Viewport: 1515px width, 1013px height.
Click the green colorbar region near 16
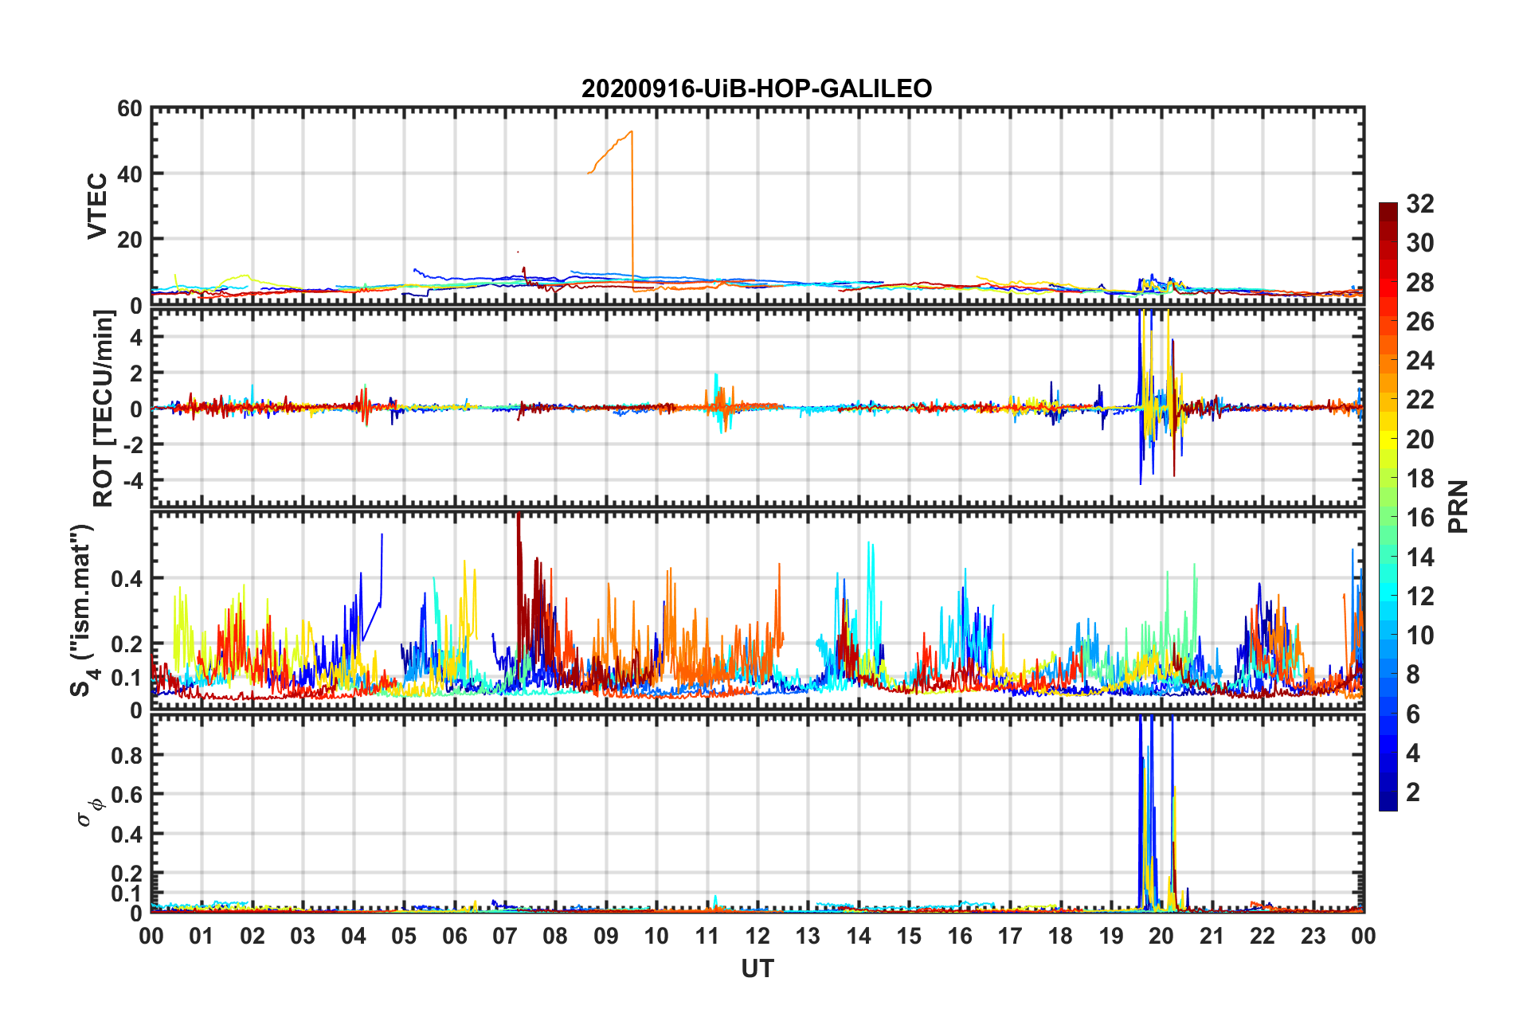click(x=1388, y=518)
